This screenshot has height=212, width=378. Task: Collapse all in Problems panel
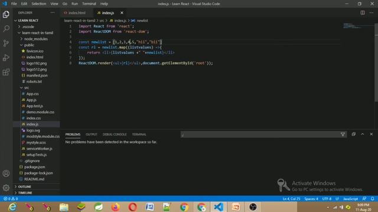tap(353, 134)
